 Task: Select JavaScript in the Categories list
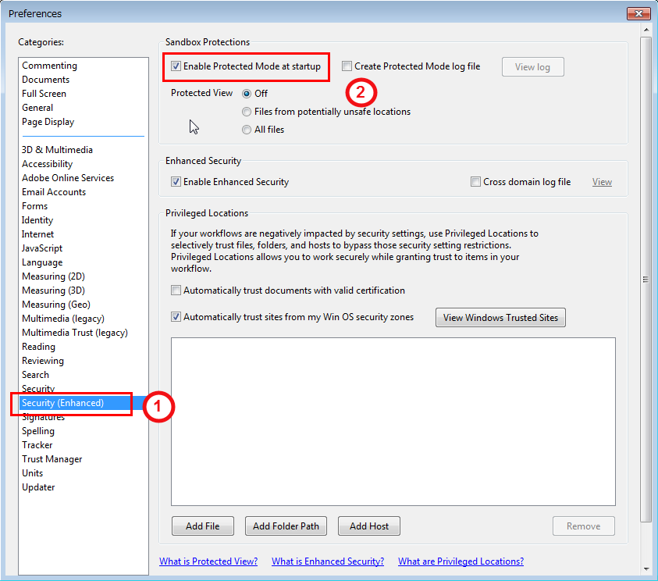[x=42, y=248]
